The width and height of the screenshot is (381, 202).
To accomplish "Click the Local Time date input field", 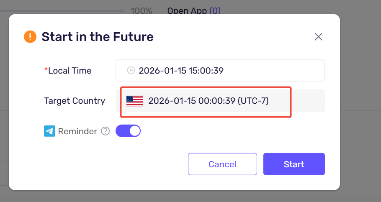I will [x=220, y=71].
